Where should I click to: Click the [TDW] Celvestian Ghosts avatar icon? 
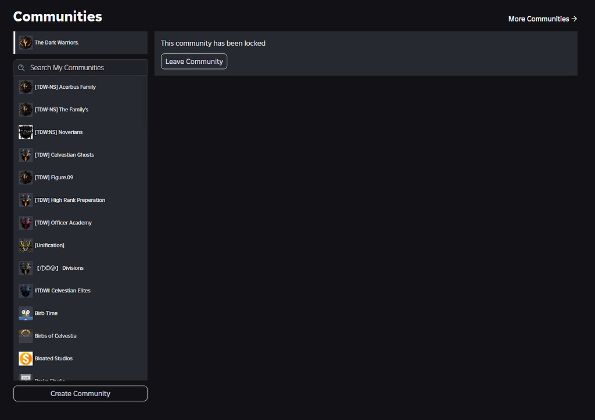pyautogui.click(x=26, y=155)
